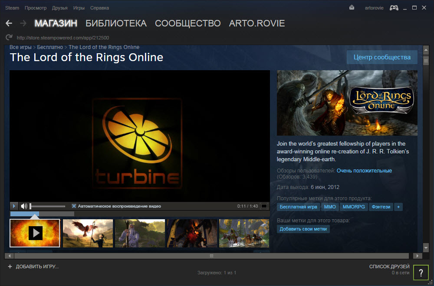Viewport: 434px width, 286px height.
Task: Click Добавить свои метки button
Action: [x=303, y=229]
